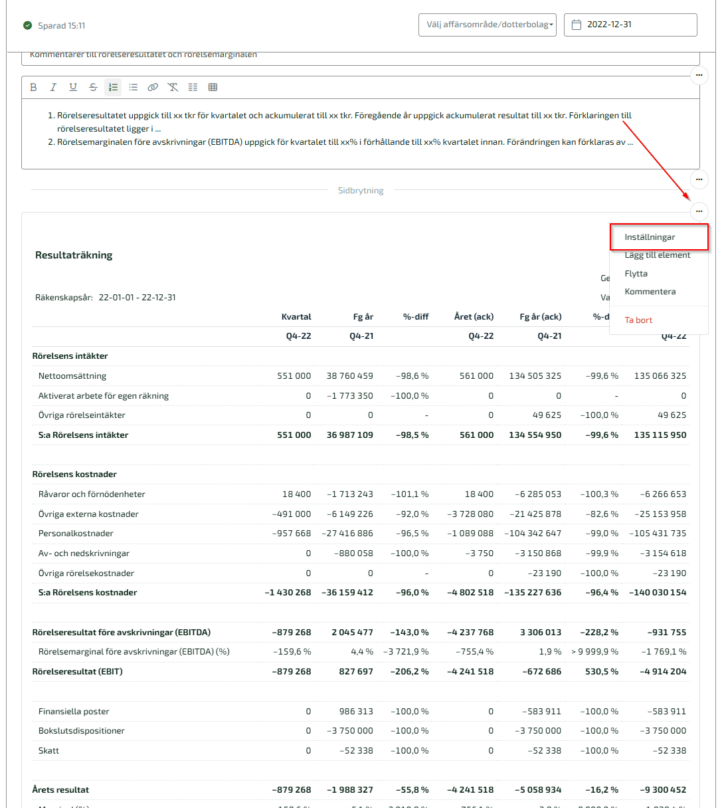Select the -36 159 412 total cell

coord(347,593)
